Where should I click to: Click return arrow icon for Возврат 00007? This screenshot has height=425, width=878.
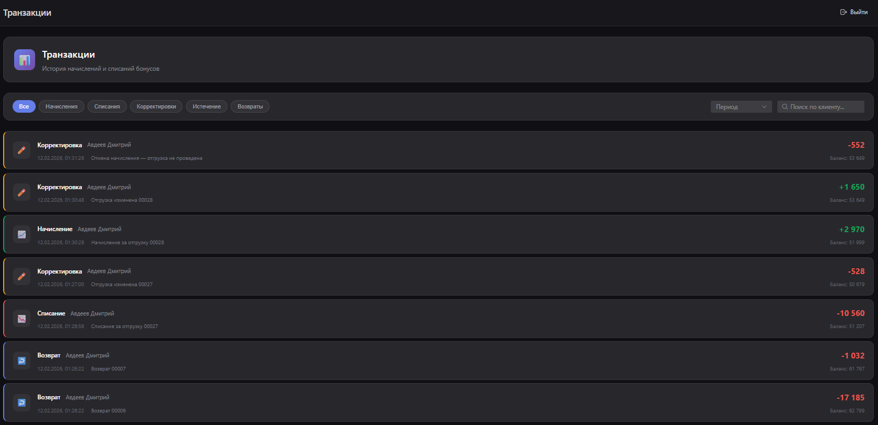21,361
